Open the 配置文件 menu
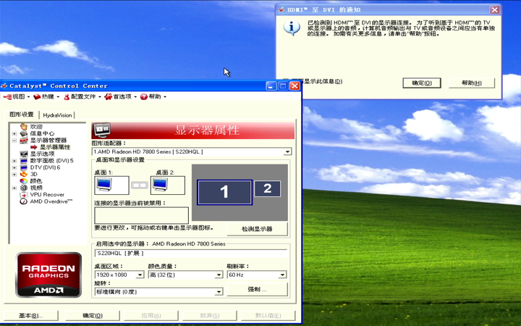The width and height of the screenshot is (521, 326). (x=82, y=97)
